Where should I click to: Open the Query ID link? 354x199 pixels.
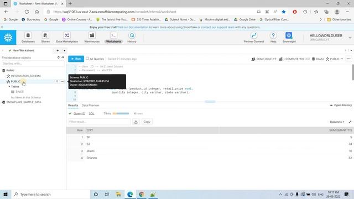(79, 113)
